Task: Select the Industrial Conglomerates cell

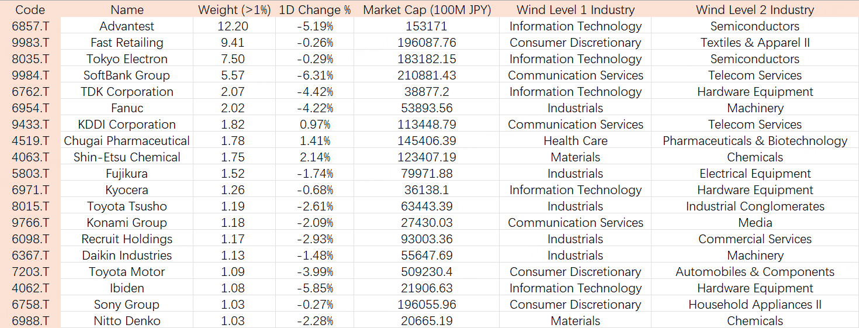Action: click(x=754, y=206)
